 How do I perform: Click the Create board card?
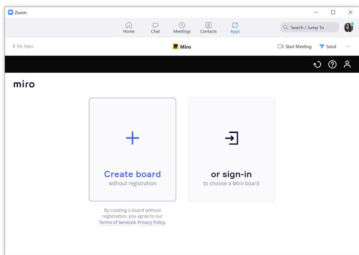133,150
